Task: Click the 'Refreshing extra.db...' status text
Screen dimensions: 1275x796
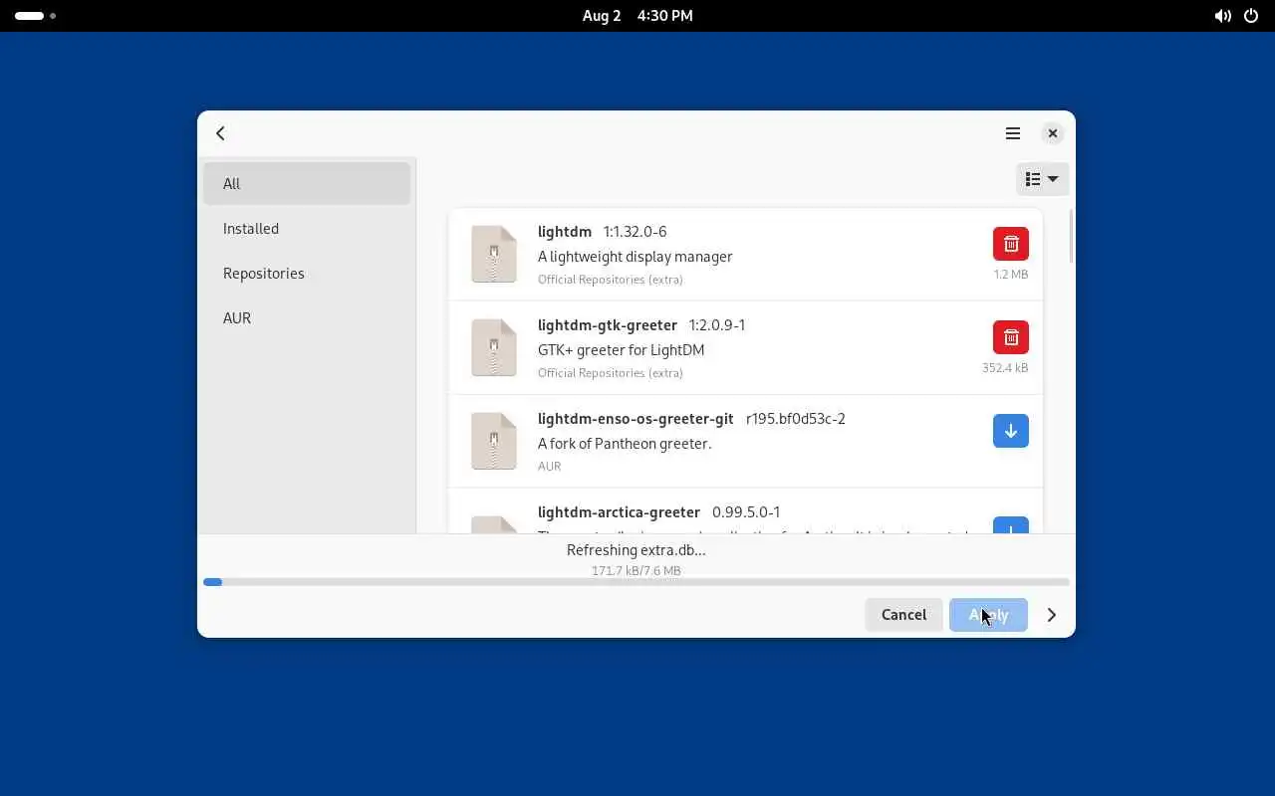Action: [637, 550]
